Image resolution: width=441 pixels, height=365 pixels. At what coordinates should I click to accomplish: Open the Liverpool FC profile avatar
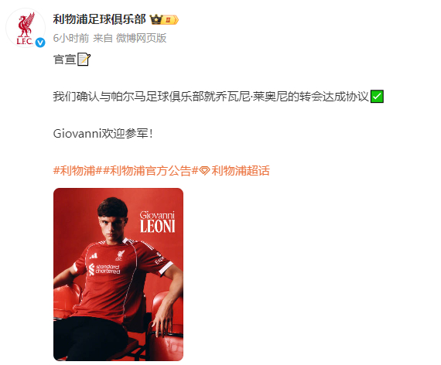click(x=26, y=28)
